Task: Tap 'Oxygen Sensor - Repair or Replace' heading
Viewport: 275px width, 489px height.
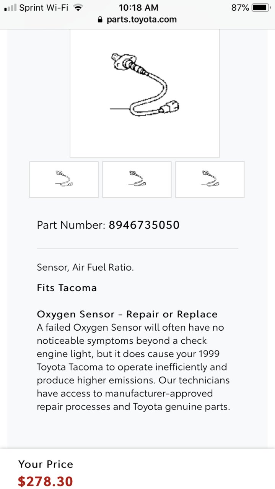Action: coord(127,314)
